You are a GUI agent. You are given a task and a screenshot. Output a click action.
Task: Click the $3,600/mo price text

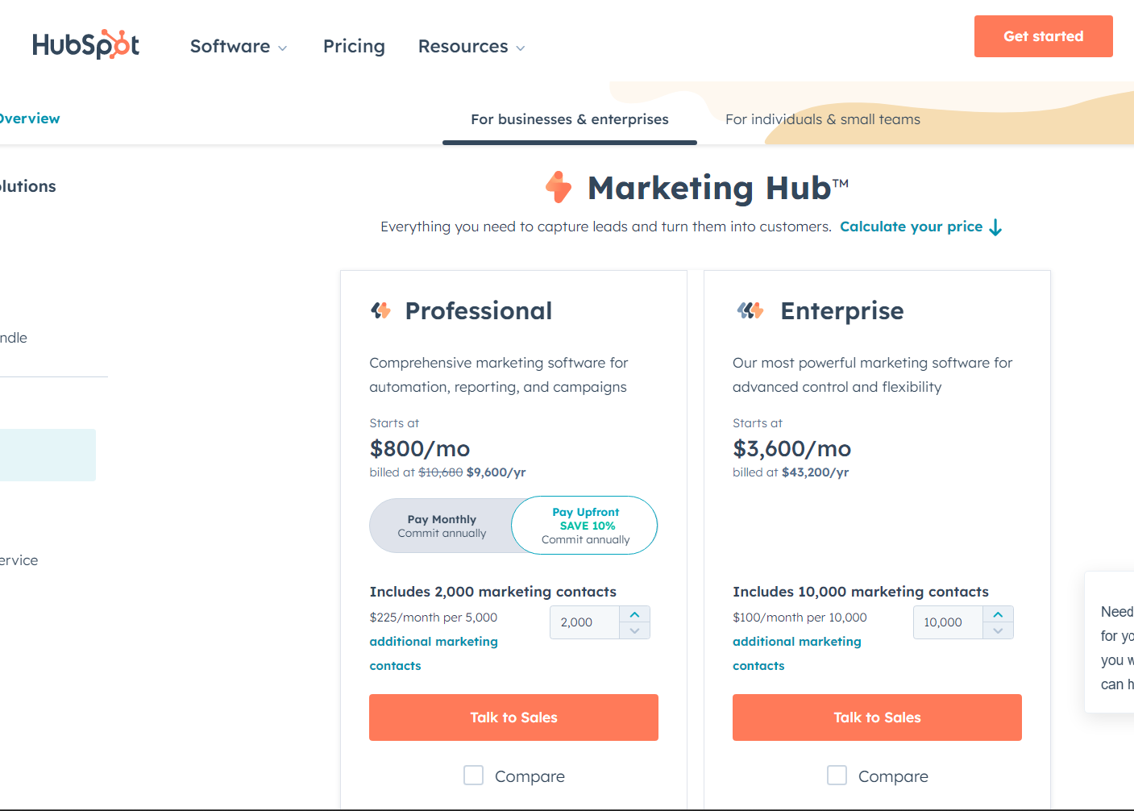[791, 448]
